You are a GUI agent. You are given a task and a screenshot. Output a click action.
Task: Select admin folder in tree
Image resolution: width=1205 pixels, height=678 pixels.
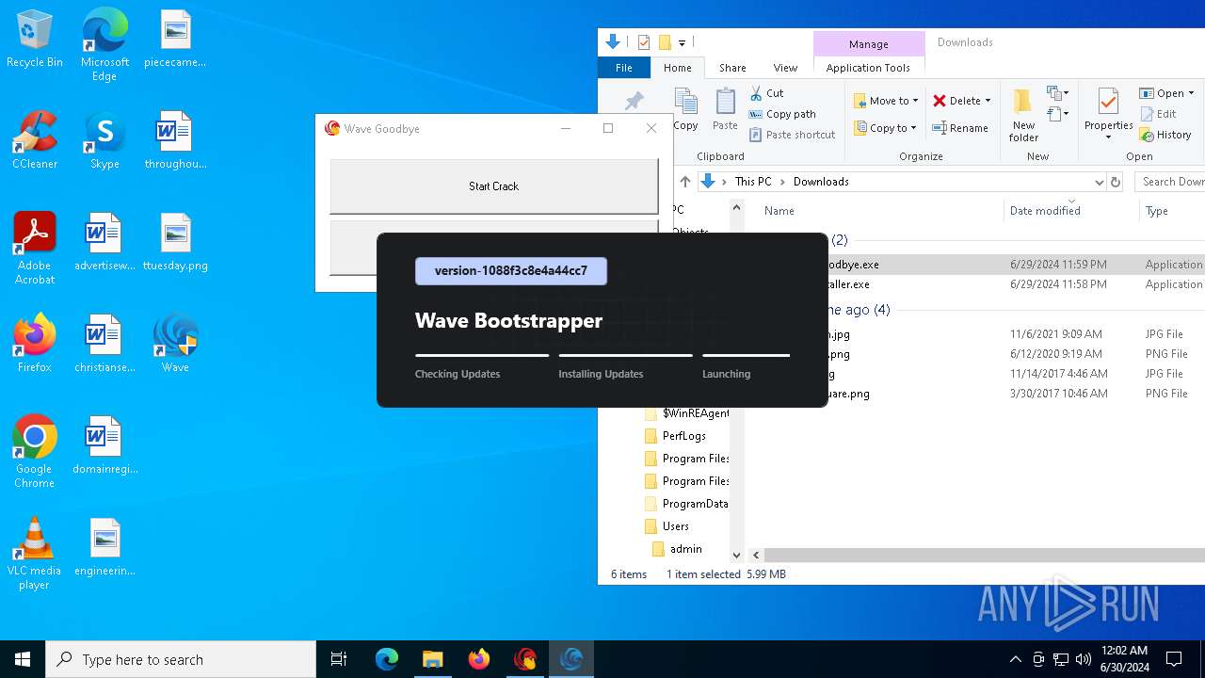[685, 549]
